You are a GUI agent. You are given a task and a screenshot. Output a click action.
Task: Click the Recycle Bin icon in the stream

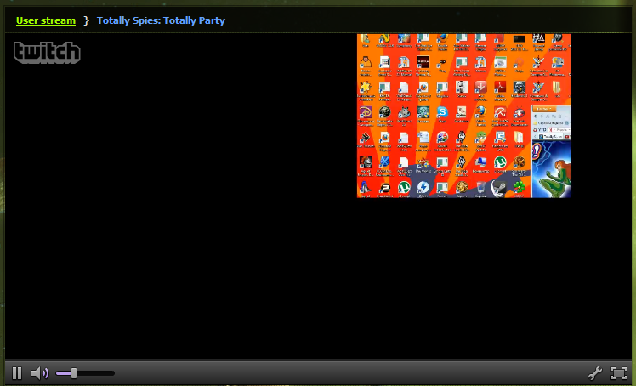tap(480, 187)
